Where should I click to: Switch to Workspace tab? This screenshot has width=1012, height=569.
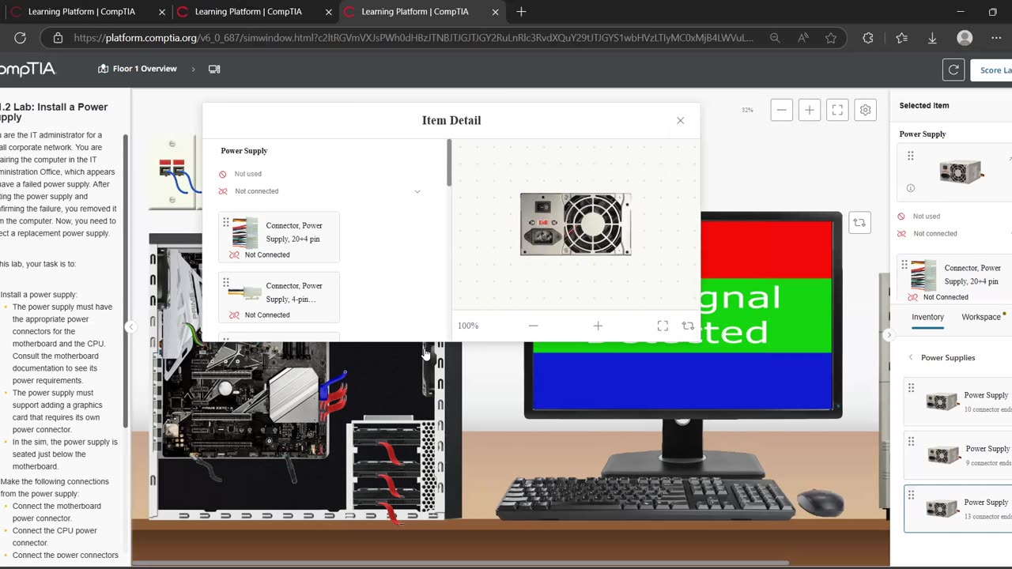[981, 317]
